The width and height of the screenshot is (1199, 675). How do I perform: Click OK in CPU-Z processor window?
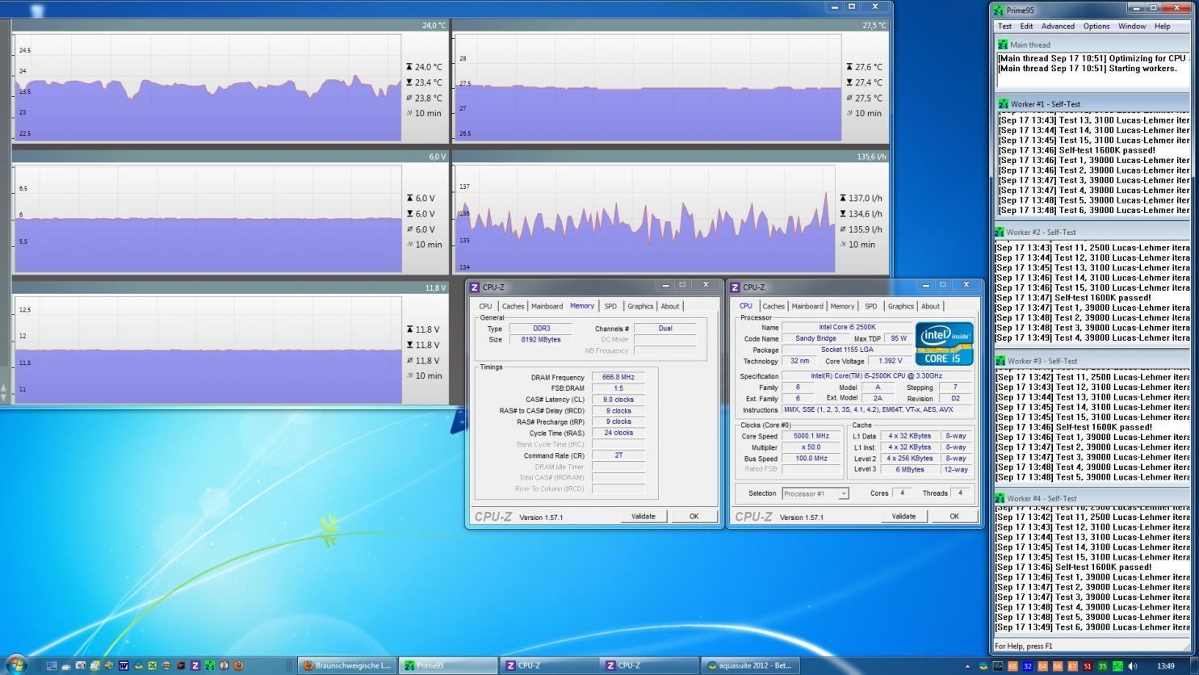tap(954, 516)
